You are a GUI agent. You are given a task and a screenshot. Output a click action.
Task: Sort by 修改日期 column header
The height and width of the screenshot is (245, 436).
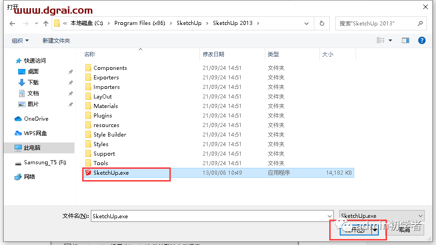pyautogui.click(x=213, y=54)
